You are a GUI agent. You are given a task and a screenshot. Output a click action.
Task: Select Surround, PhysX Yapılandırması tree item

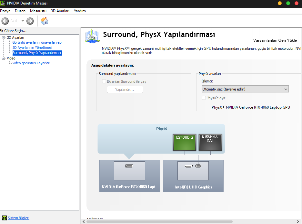(x=37, y=53)
